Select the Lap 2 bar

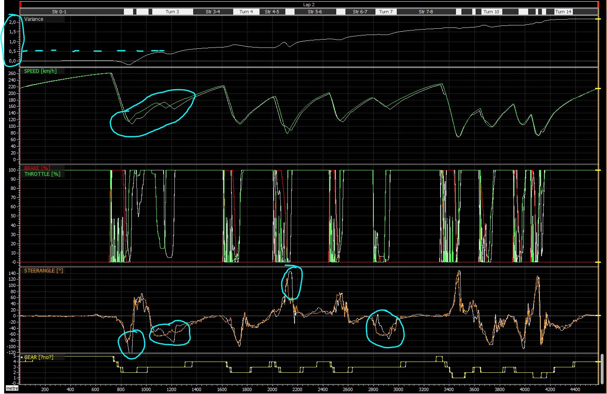click(x=309, y=5)
